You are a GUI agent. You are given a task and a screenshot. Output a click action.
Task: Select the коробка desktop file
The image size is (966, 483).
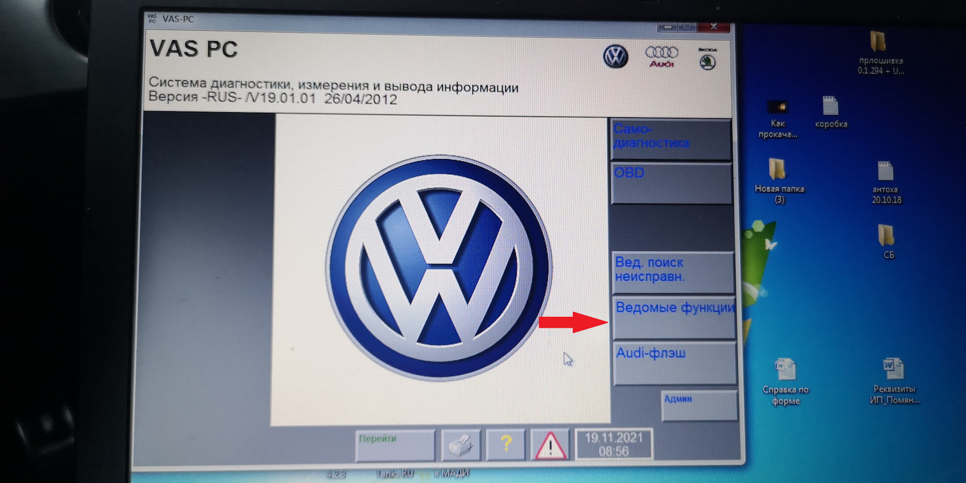pyautogui.click(x=831, y=112)
